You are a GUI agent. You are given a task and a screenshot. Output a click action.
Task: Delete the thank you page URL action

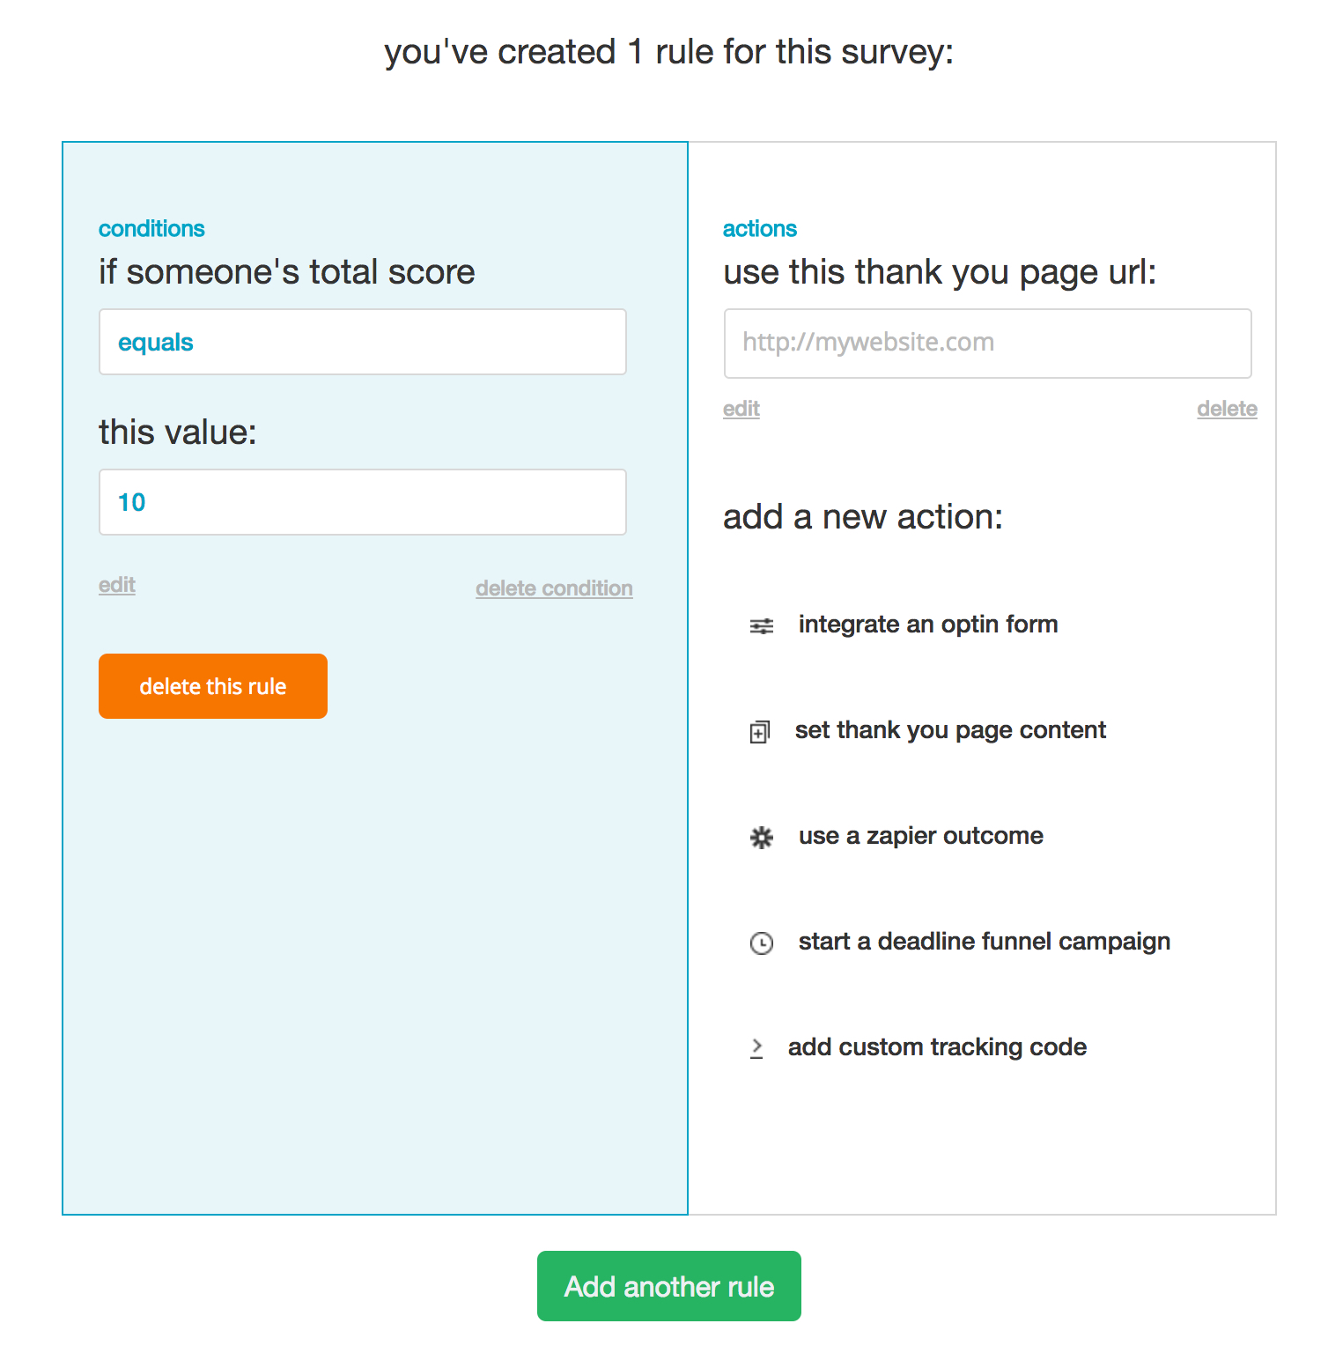point(1227,409)
